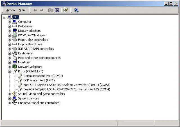Click the SeaPORT Port 2 (COM4) icon

coord(20,89)
